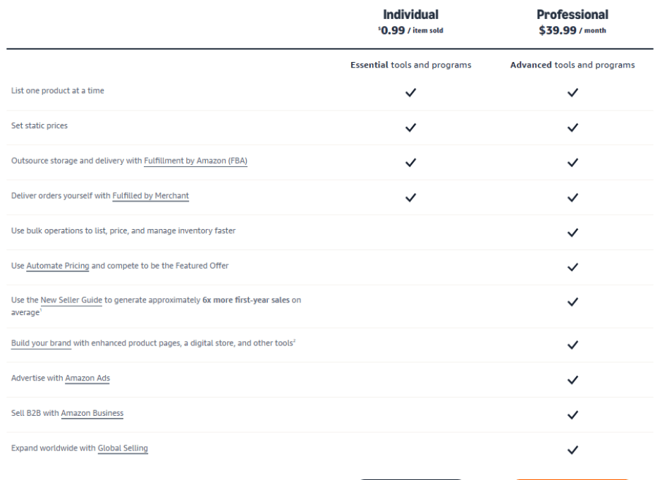This screenshot has height=480, width=660.
Task: Click Professional checkmark for Amazon Ads row
Action: (x=573, y=380)
